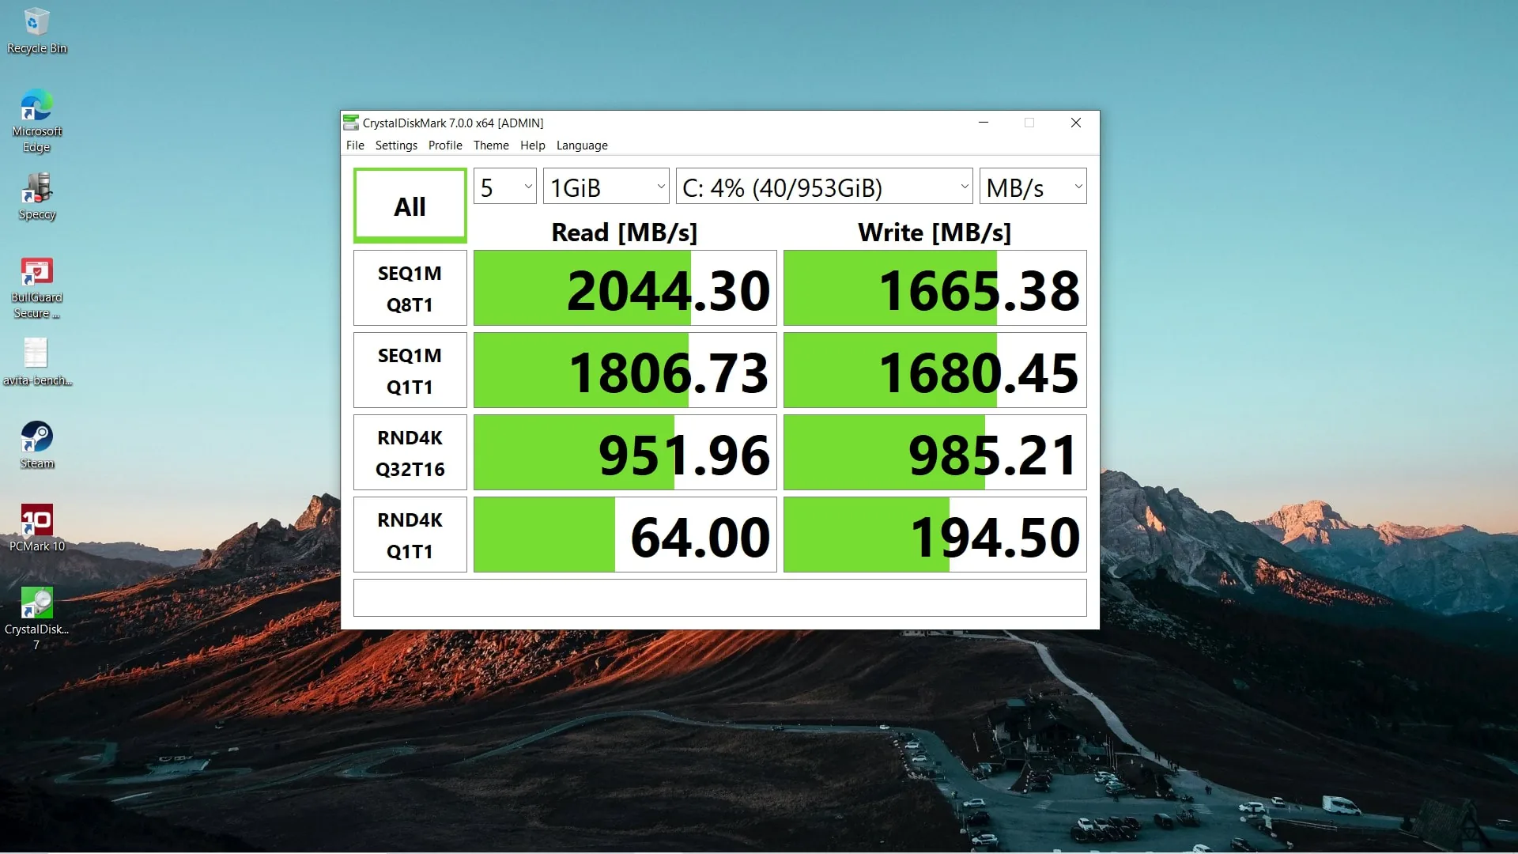
Task: Select the avita-bench file icon
Action: coord(36,363)
